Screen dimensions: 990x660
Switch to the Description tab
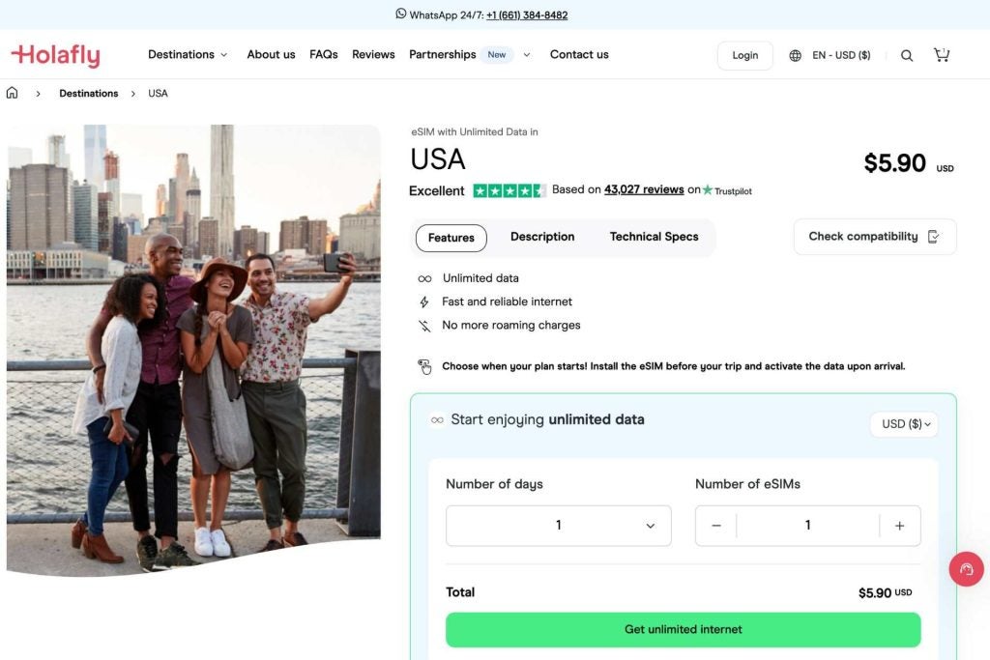pyautogui.click(x=542, y=237)
